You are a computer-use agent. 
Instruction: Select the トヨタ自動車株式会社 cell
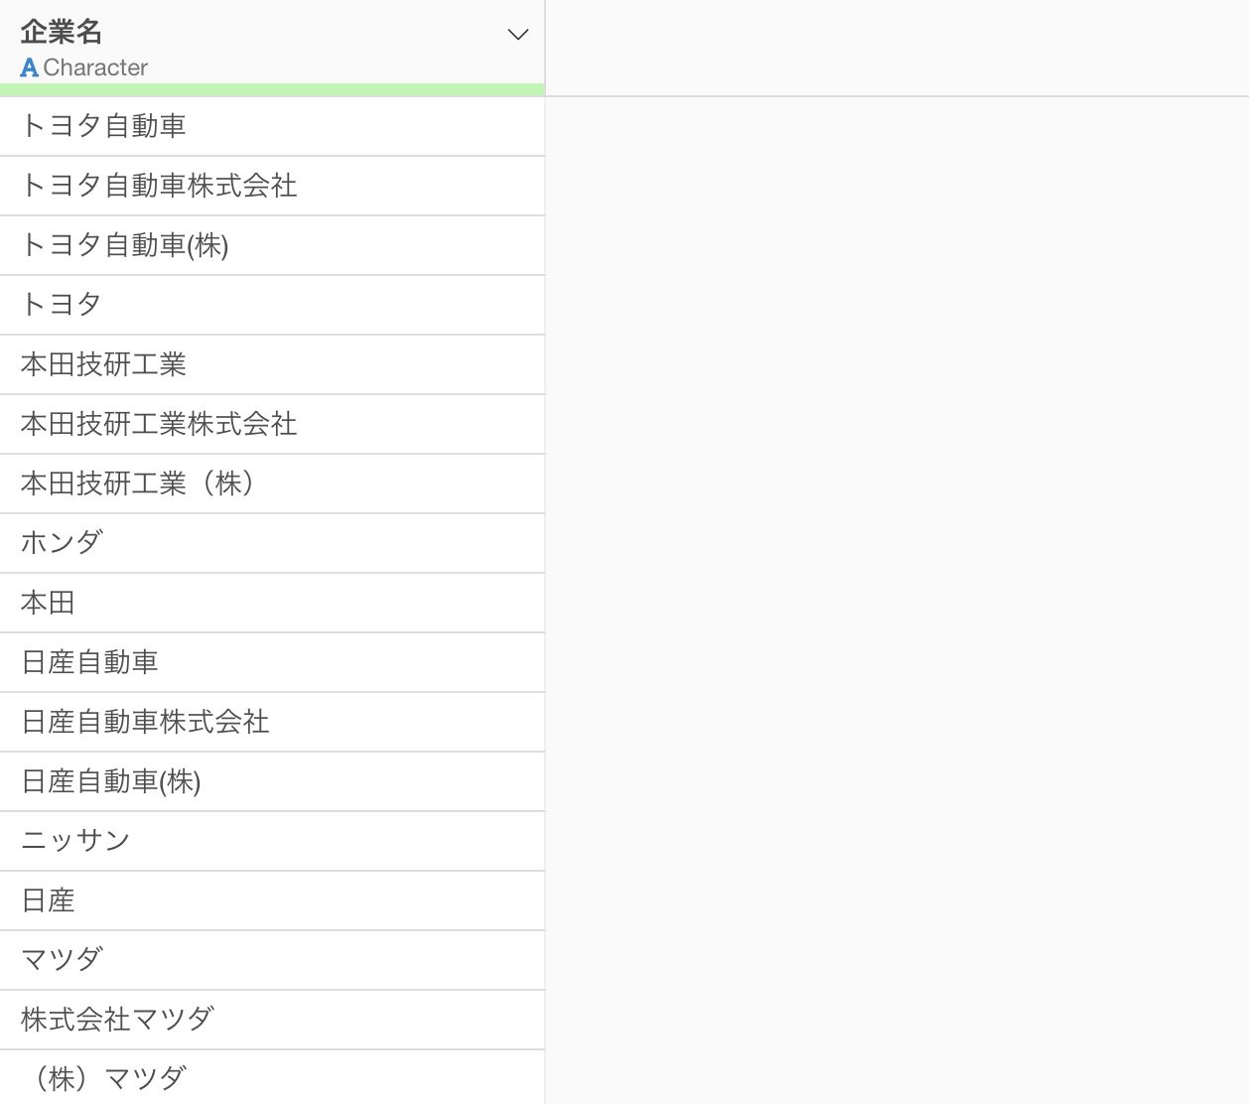pos(159,186)
